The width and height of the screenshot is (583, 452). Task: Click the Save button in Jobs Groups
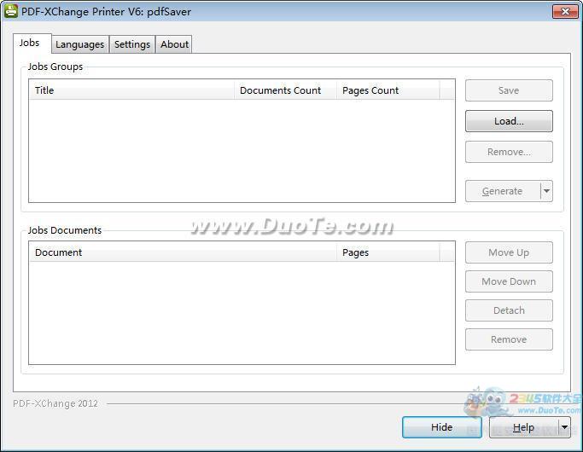[509, 90]
